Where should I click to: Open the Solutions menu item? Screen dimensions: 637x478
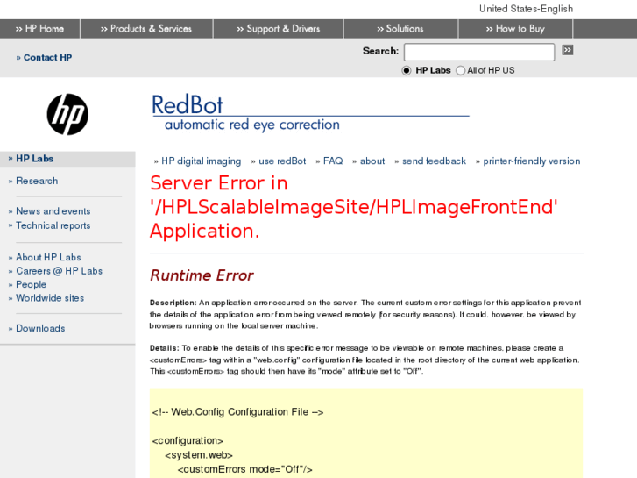[x=400, y=29]
